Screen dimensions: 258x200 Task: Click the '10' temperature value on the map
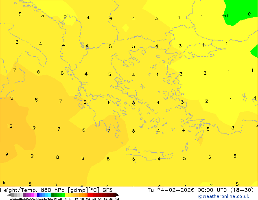click(x=9, y=126)
